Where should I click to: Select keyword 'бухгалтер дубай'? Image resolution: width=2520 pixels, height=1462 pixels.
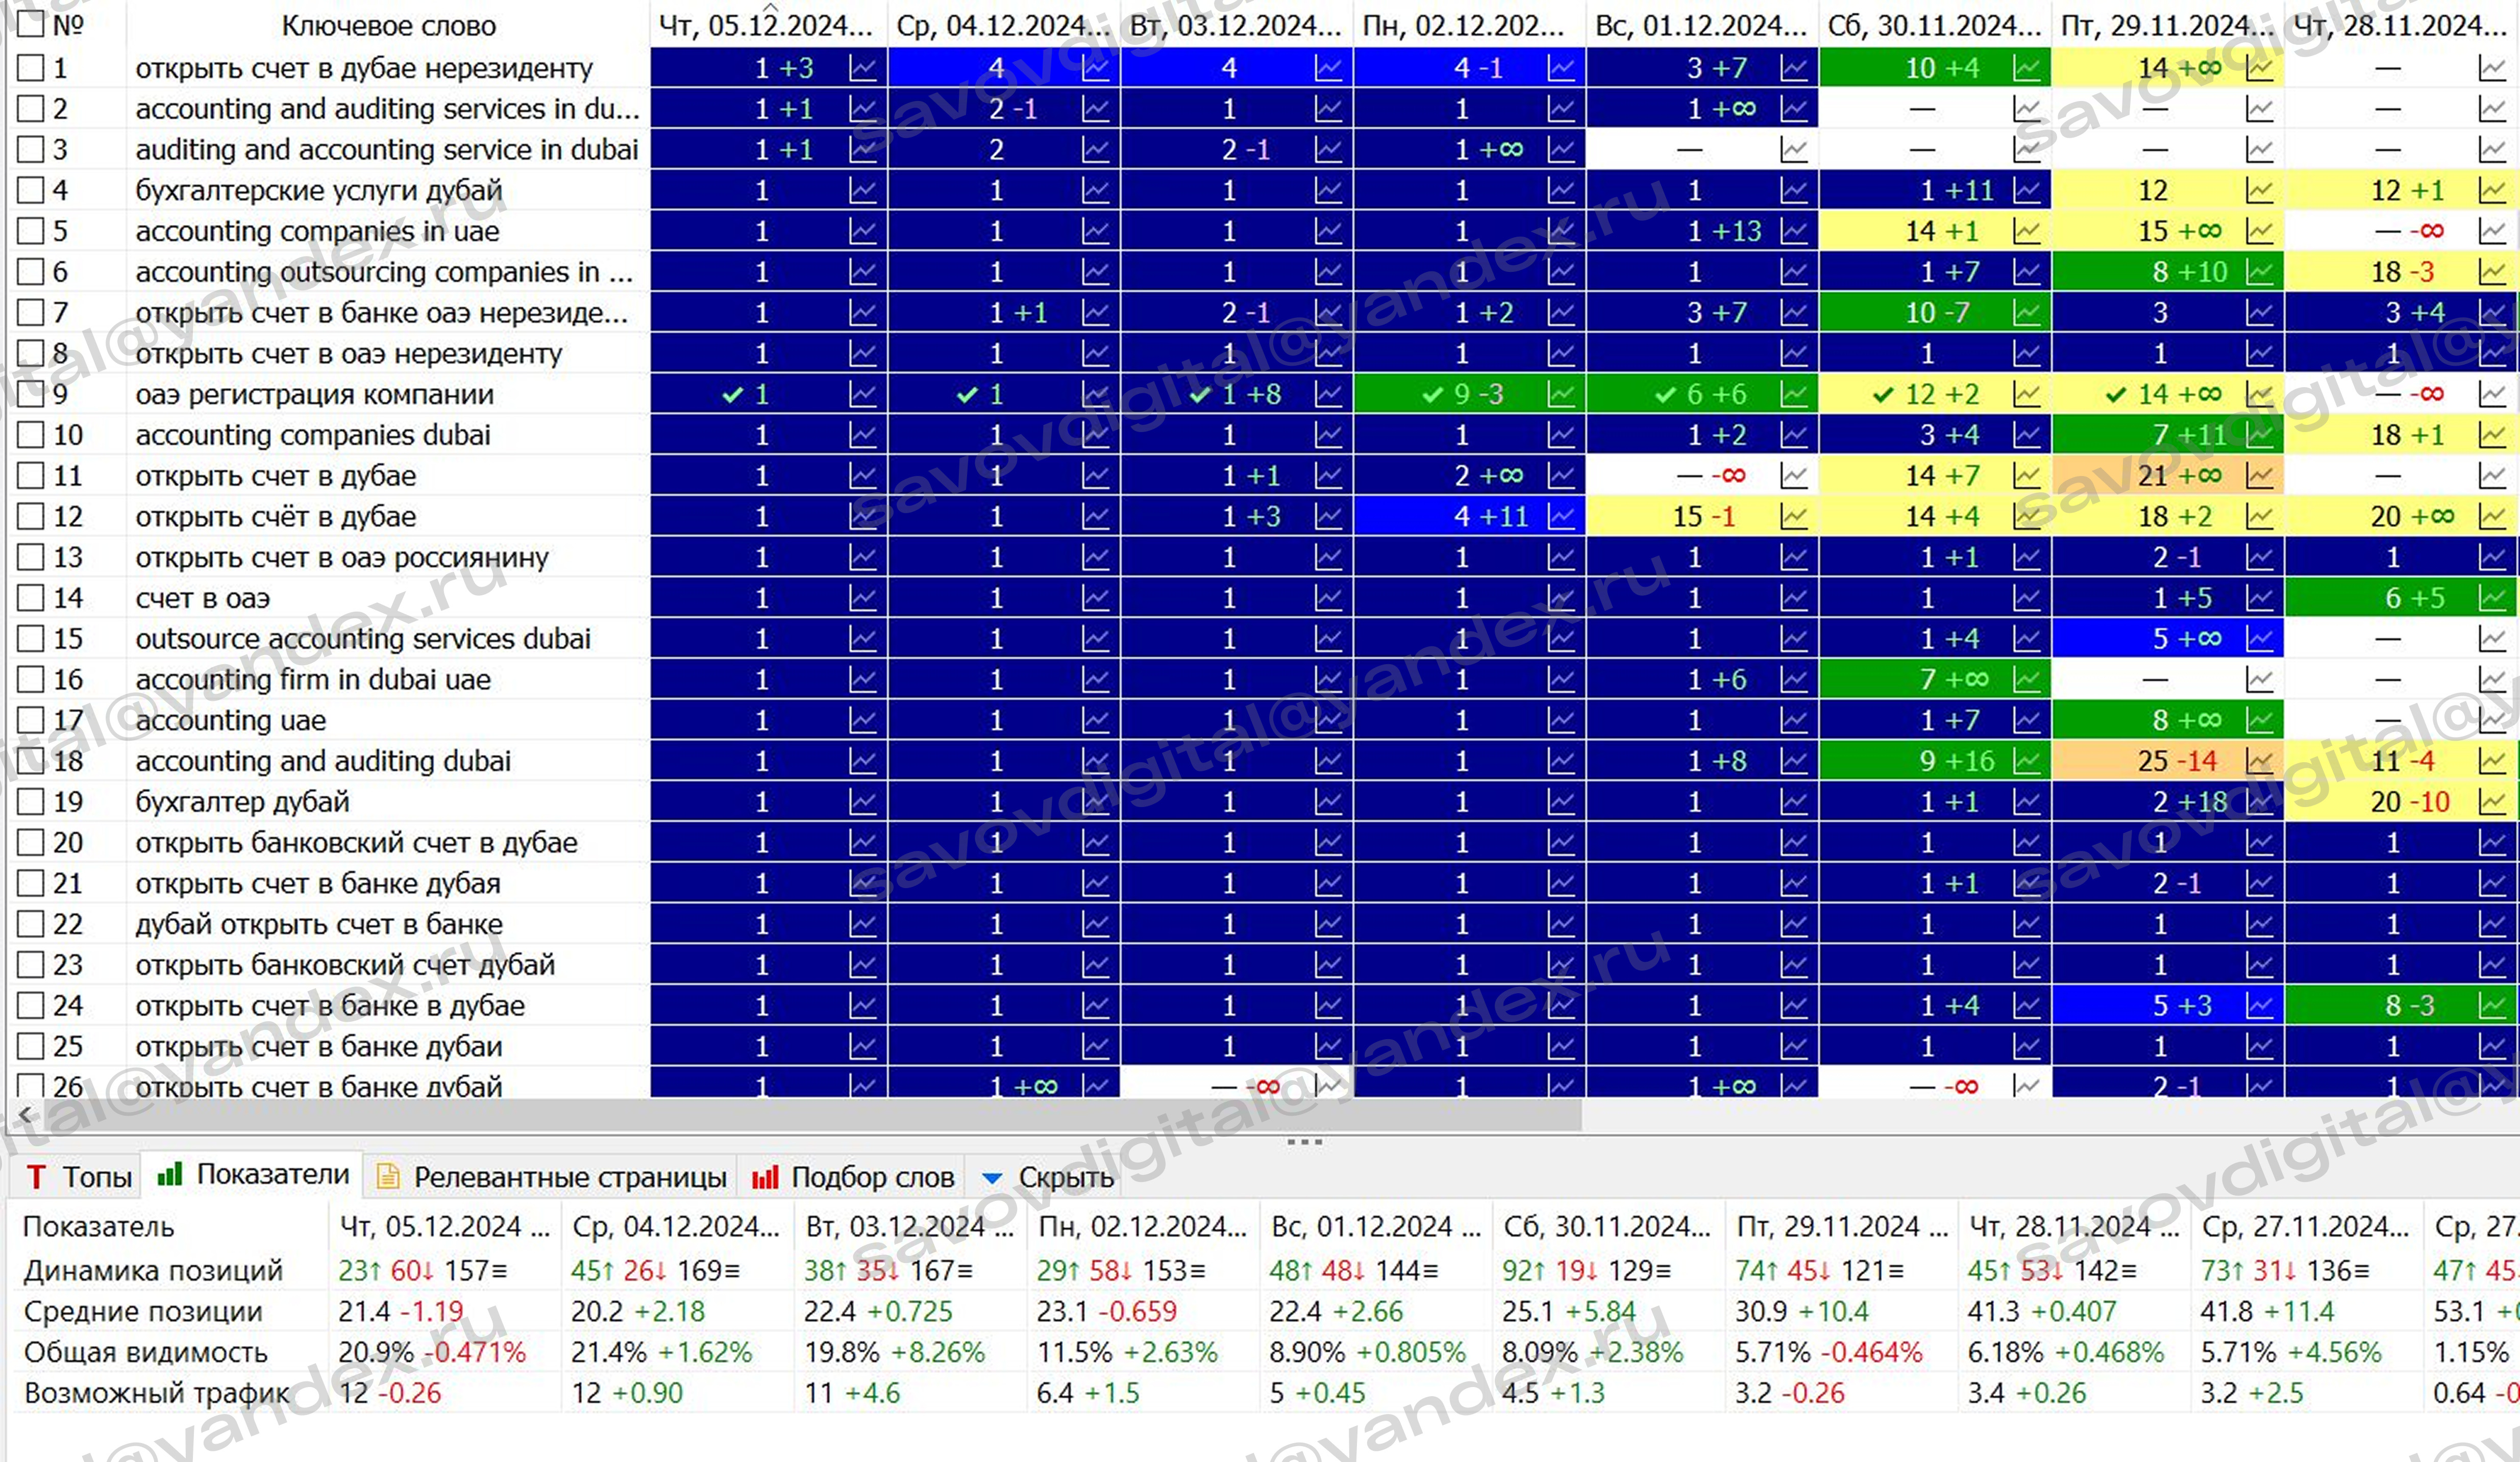tap(242, 802)
